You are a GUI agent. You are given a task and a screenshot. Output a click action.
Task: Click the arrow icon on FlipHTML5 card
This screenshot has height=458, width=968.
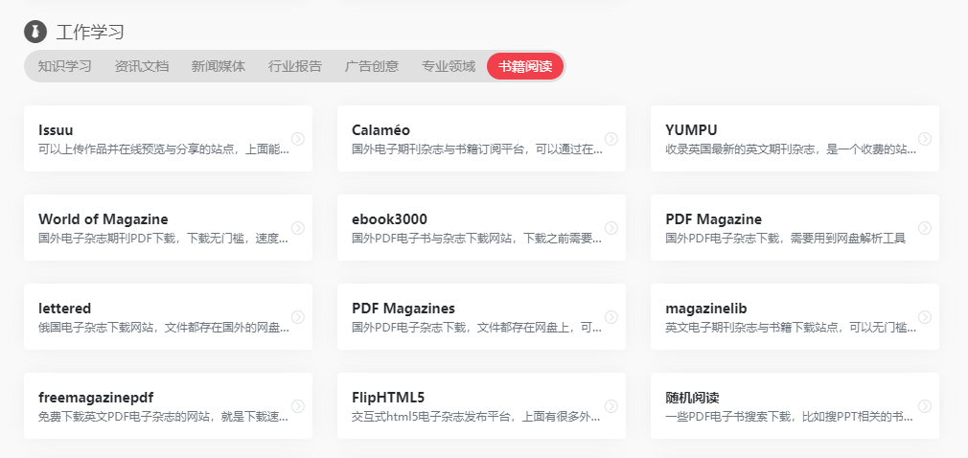point(611,405)
